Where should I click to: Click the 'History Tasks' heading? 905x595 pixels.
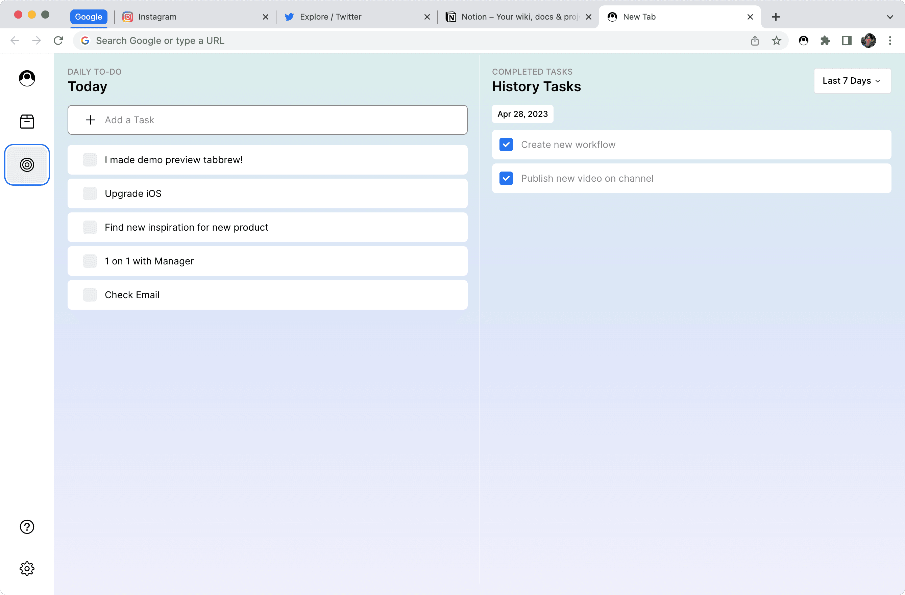[x=536, y=87]
